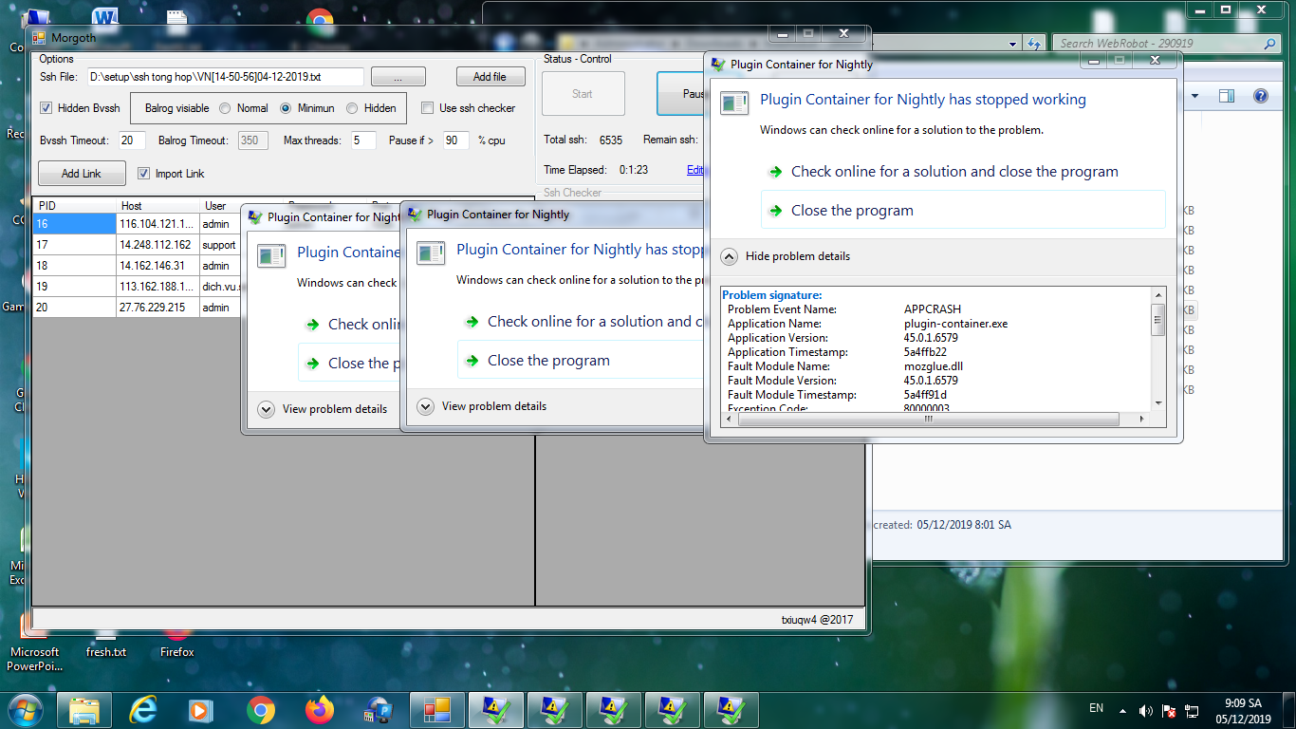Select the Minimun Balrog visibility radio button

(x=286, y=108)
